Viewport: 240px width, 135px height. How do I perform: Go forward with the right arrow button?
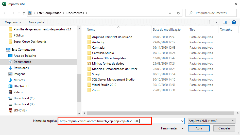point(12,13)
